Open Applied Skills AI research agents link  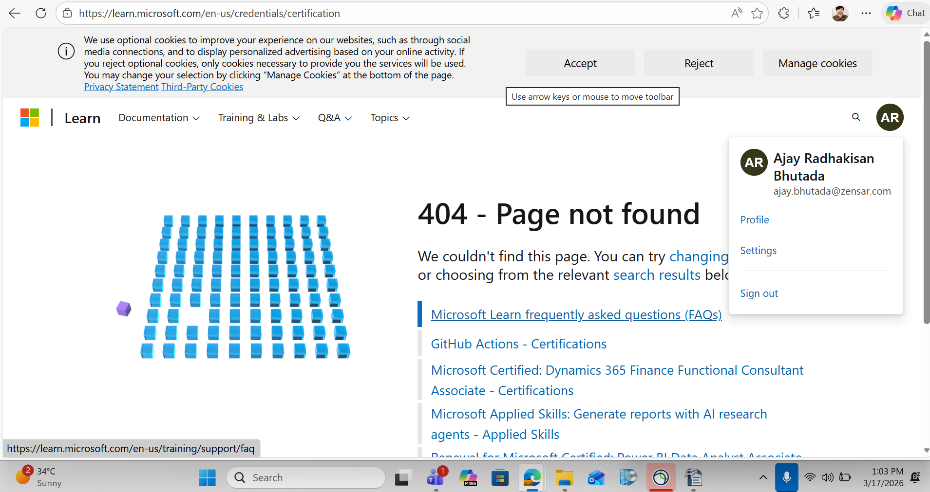click(599, 424)
